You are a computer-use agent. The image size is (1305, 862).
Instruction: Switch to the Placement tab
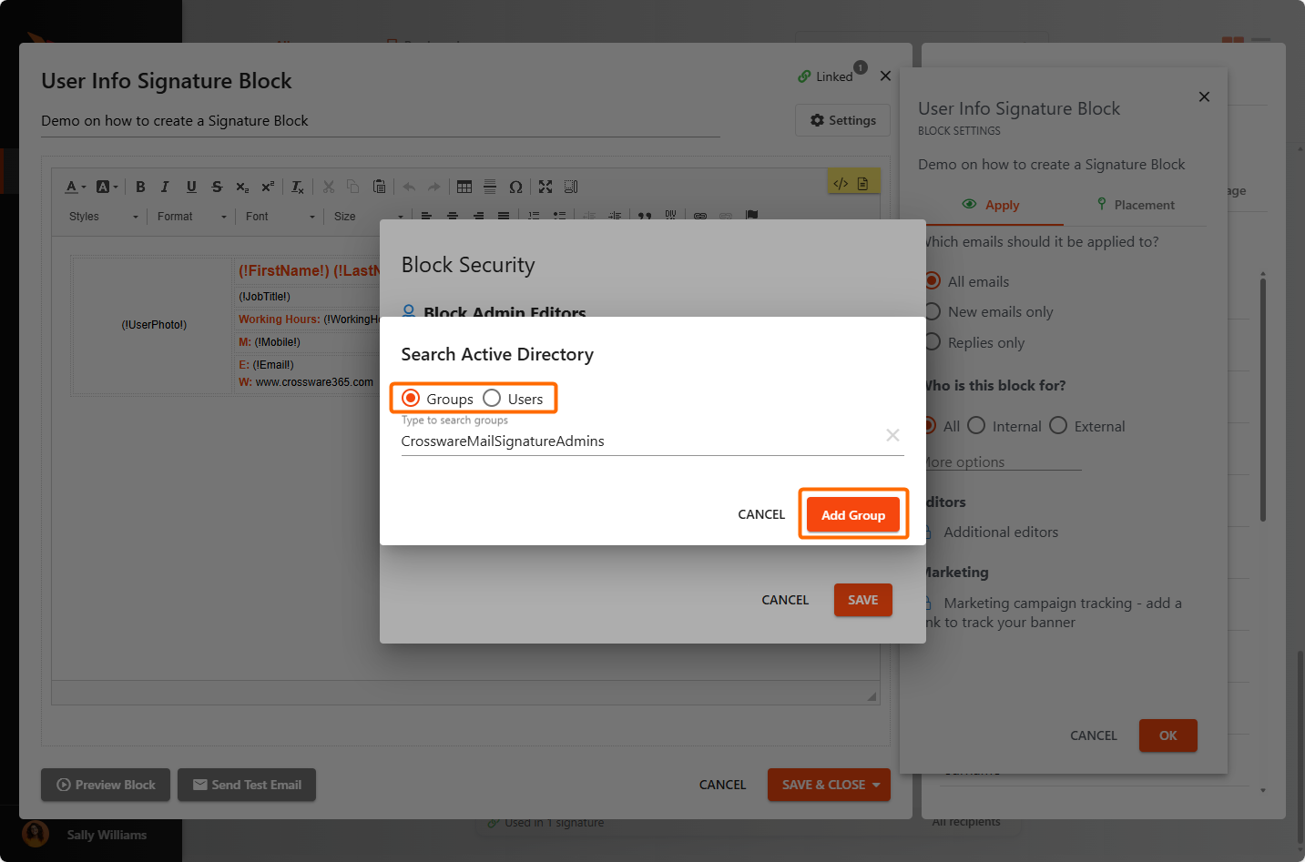pyautogui.click(x=1136, y=205)
